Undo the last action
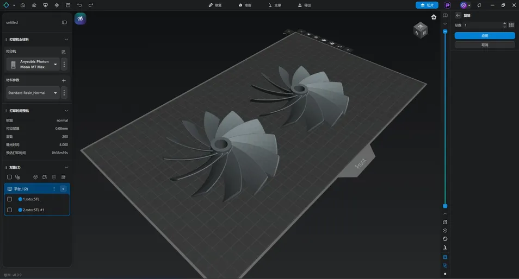The image size is (519, 279). (79, 5)
